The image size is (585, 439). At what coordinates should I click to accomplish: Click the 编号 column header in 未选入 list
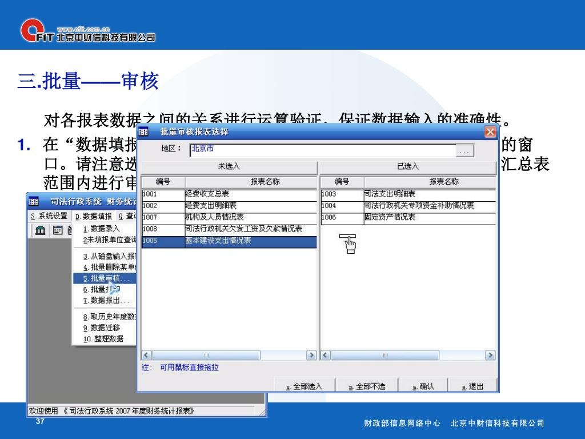(x=163, y=182)
